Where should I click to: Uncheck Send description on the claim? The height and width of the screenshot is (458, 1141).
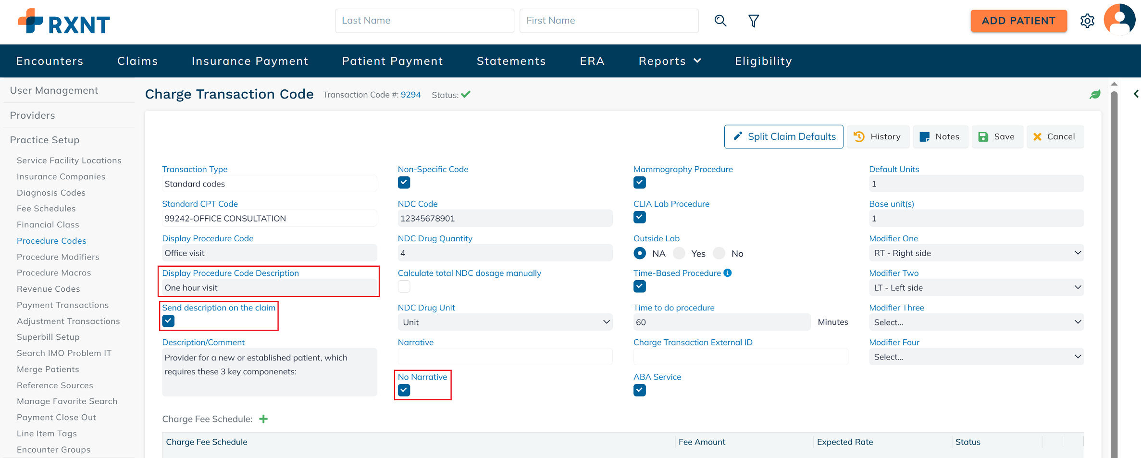pos(168,321)
